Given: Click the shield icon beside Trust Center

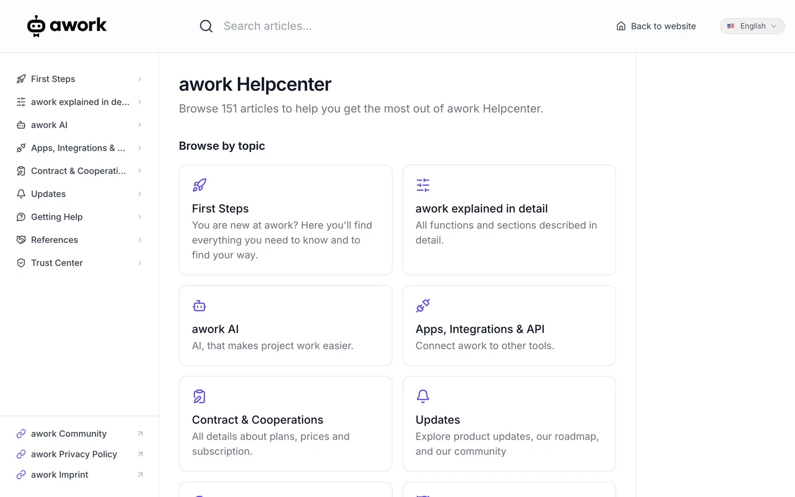Looking at the screenshot, I should [x=21, y=263].
